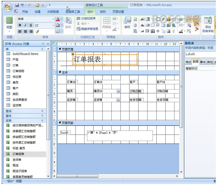Click the format painter brush icon

coord(37,31)
